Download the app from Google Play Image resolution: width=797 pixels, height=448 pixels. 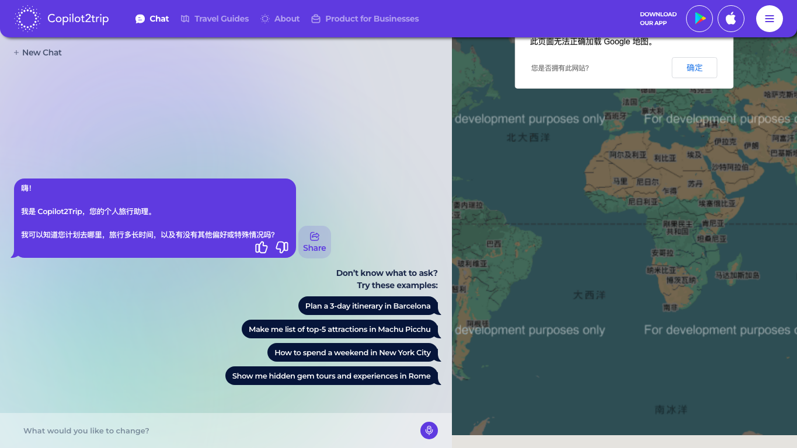699,19
